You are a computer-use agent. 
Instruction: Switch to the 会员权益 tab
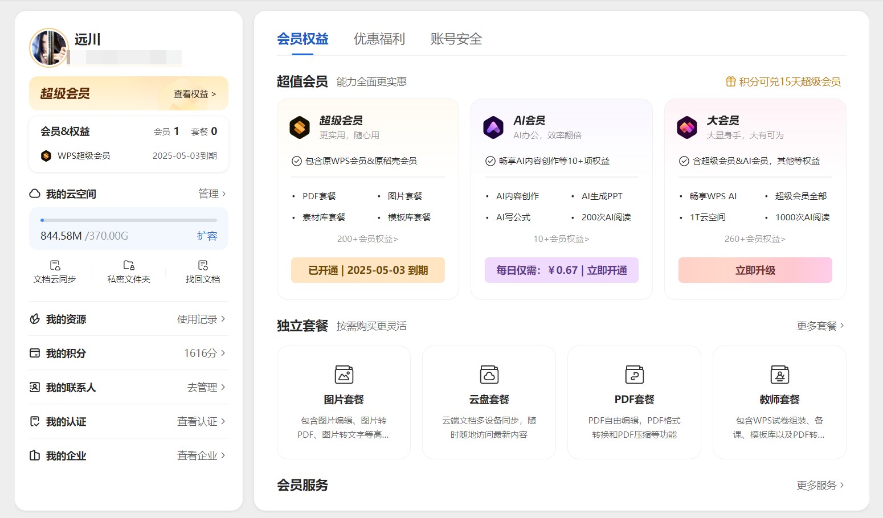click(302, 39)
